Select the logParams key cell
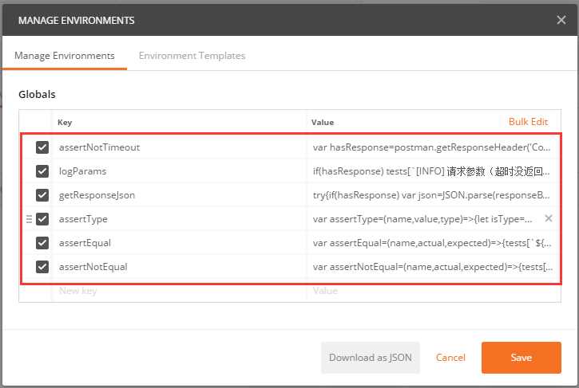Screen dimensions: 579x388 point(179,171)
